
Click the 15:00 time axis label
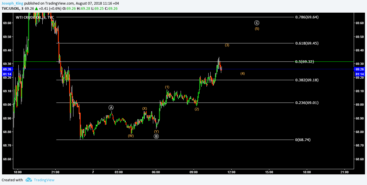[269, 172]
